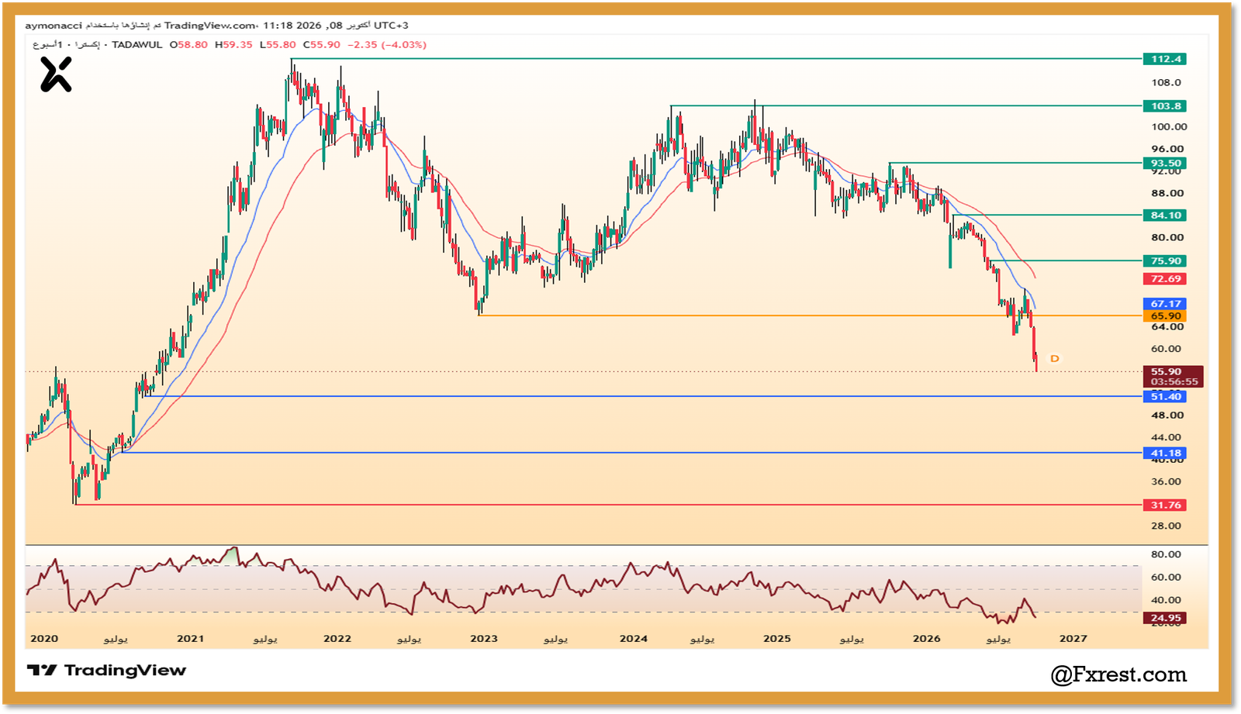Screen dimensions: 1241x714
Task: Select the red 31.76 level label
Action: click(1166, 505)
